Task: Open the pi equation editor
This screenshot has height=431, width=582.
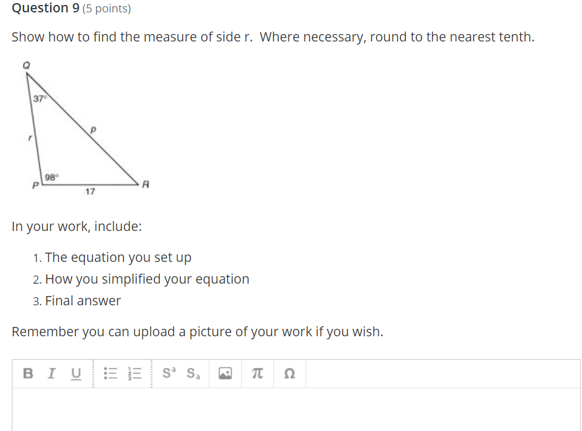Action: coord(258,373)
